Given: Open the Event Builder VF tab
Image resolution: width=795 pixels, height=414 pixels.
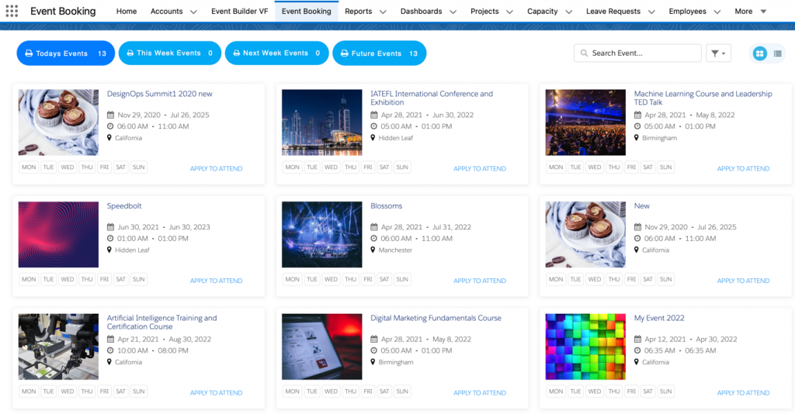Looking at the screenshot, I should pos(239,12).
